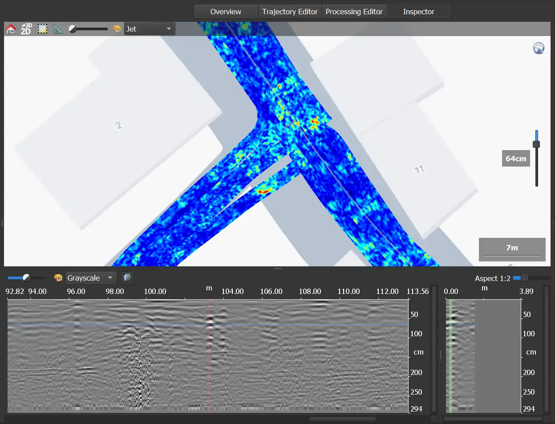Click the splitter handle between map and radargram
555x424 pixels.
point(278,269)
